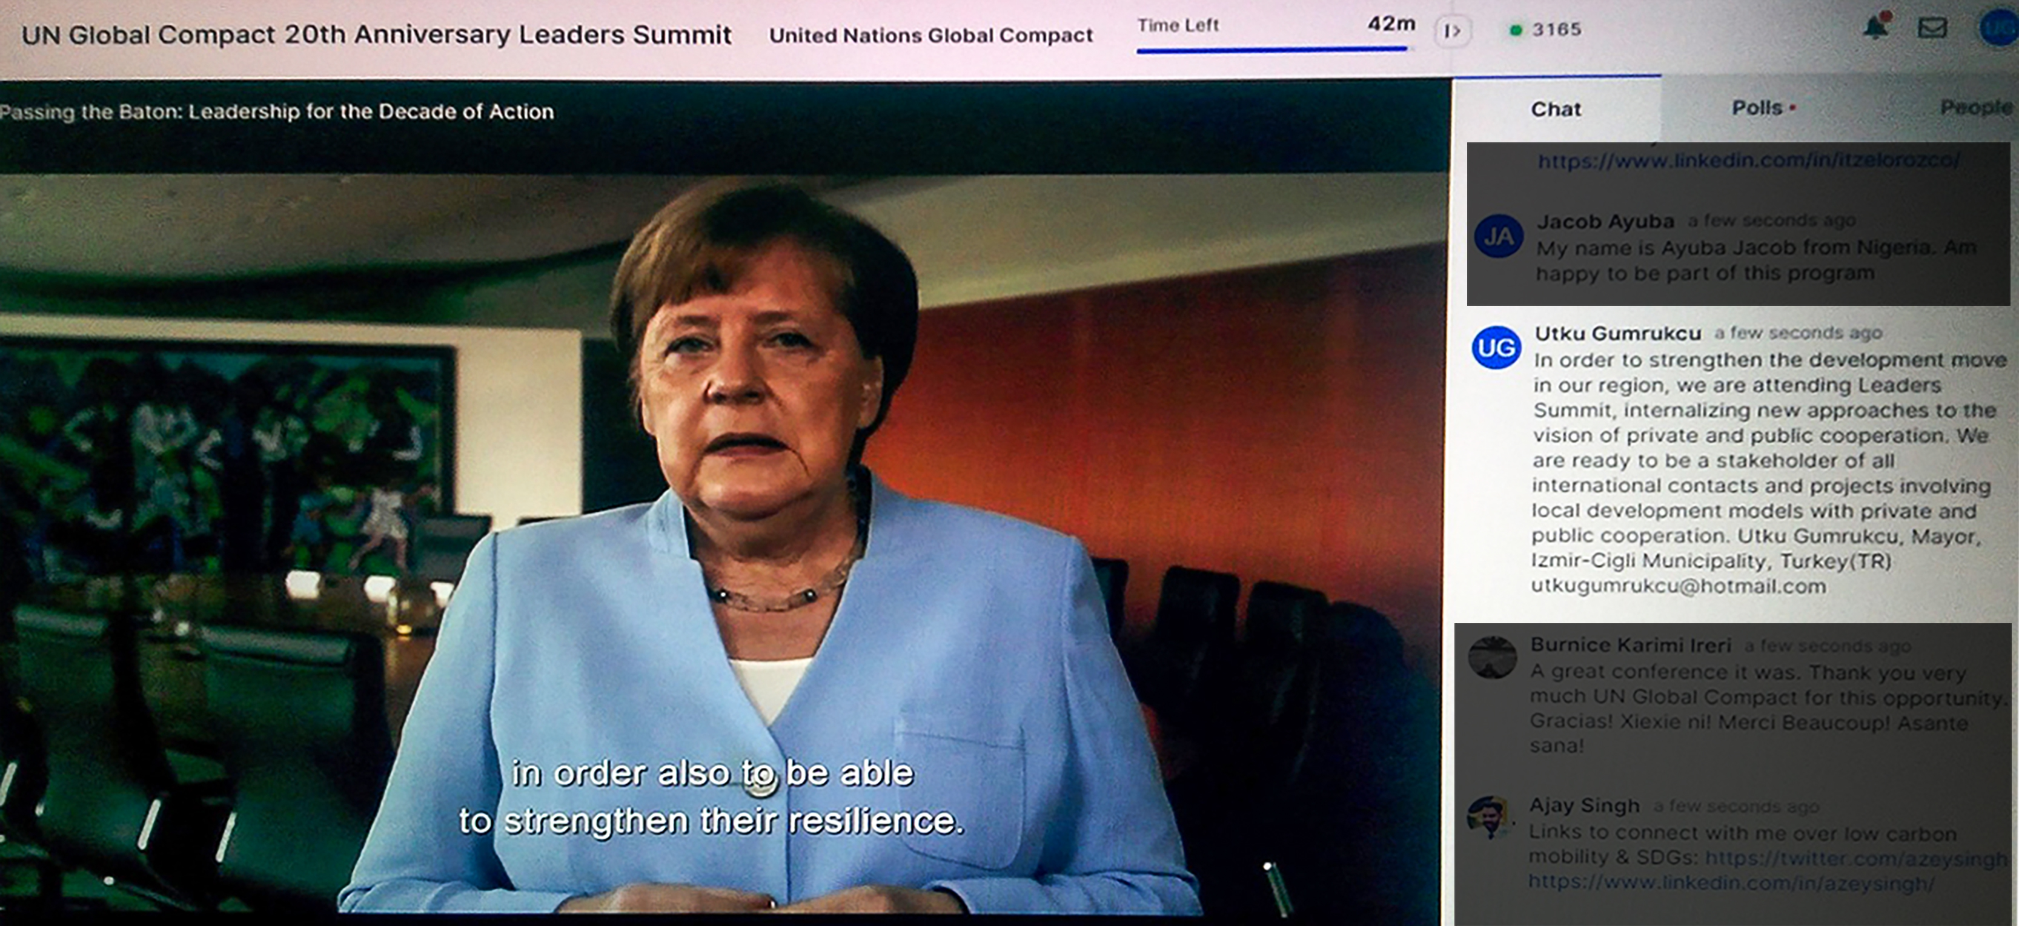Open the People tab
2019x926 pixels.
pos(1975,108)
